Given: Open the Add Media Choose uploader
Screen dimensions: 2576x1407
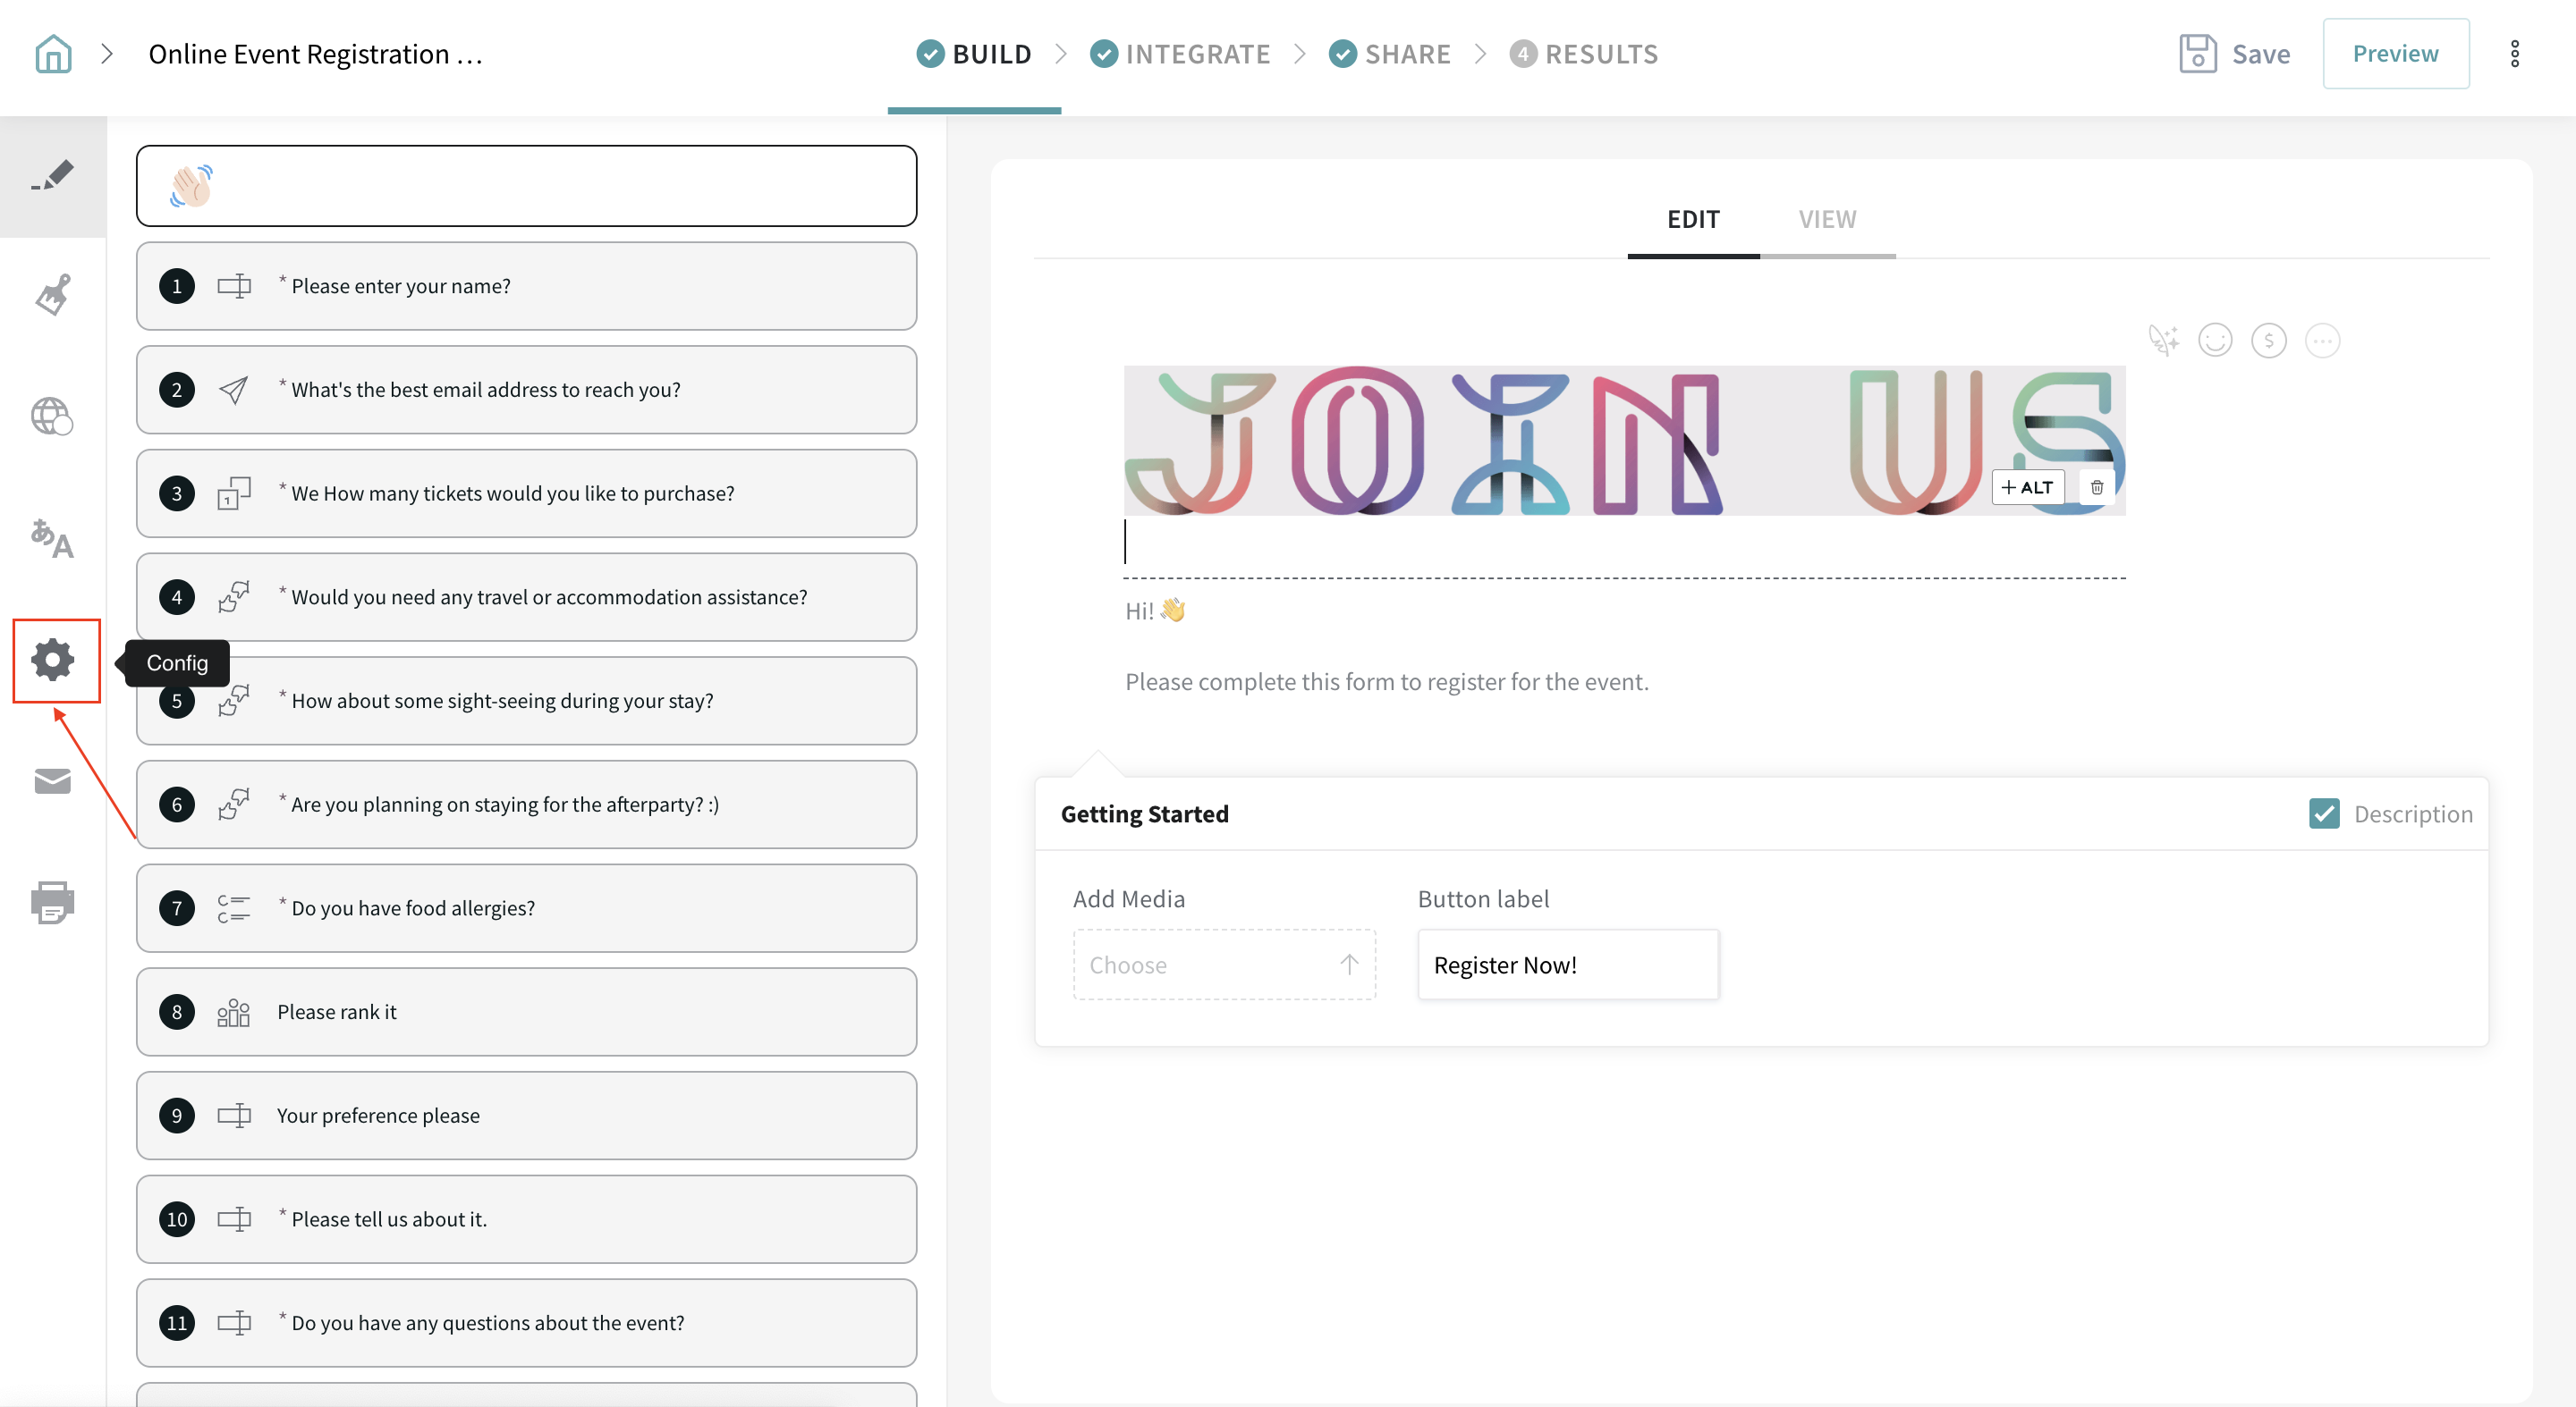Looking at the screenshot, I should (x=1224, y=965).
